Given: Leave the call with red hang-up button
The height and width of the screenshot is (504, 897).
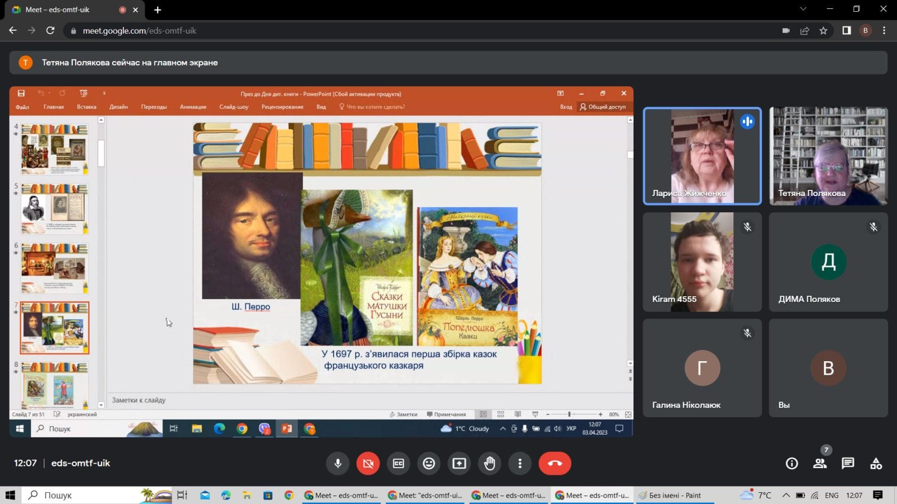Looking at the screenshot, I should (554, 463).
